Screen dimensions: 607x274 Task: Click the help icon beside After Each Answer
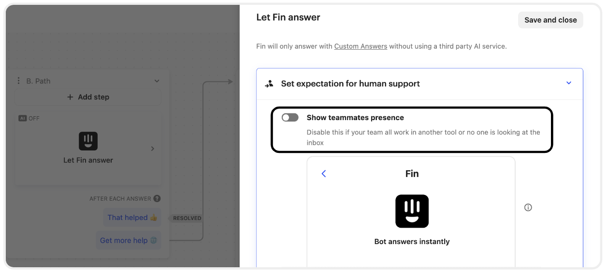(x=157, y=198)
